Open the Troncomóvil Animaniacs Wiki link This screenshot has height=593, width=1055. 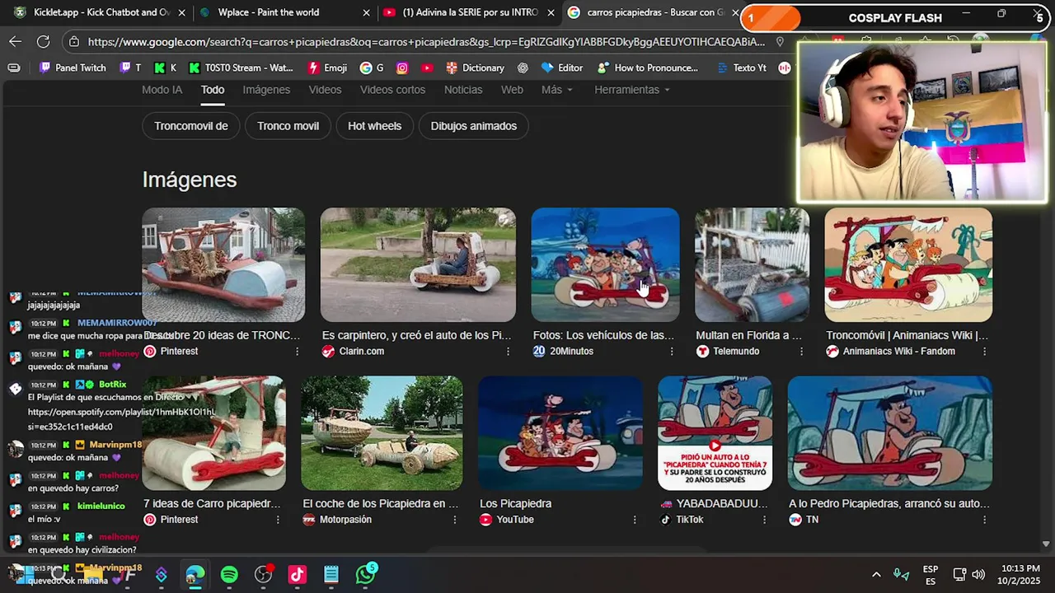[907, 335]
